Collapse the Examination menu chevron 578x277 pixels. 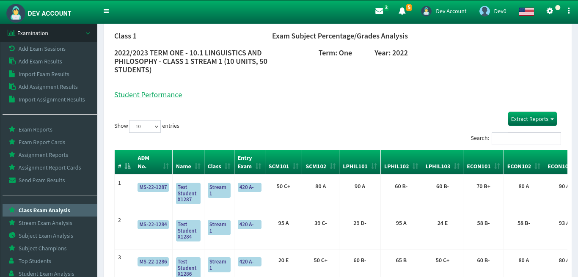click(x=88, y=33)
